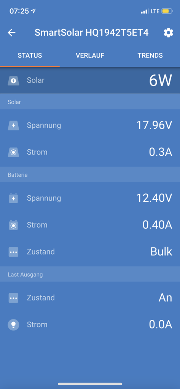Tap the battery icon in status bar

[x=167, y=11]
